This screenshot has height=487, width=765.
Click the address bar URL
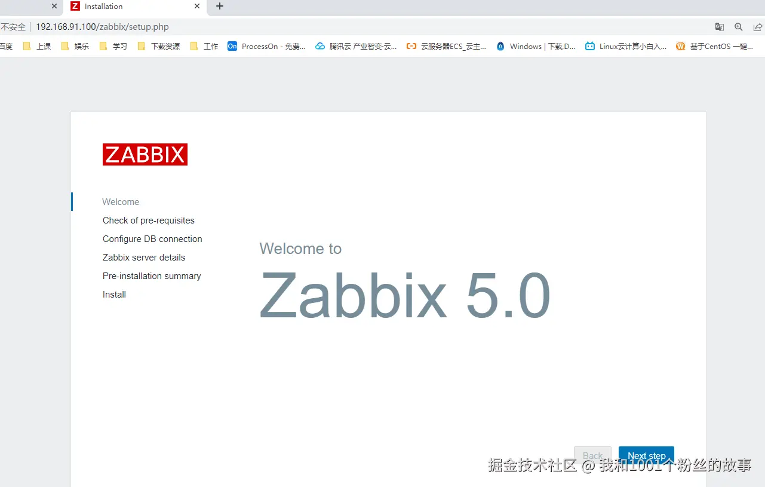[x=102, y=27]
